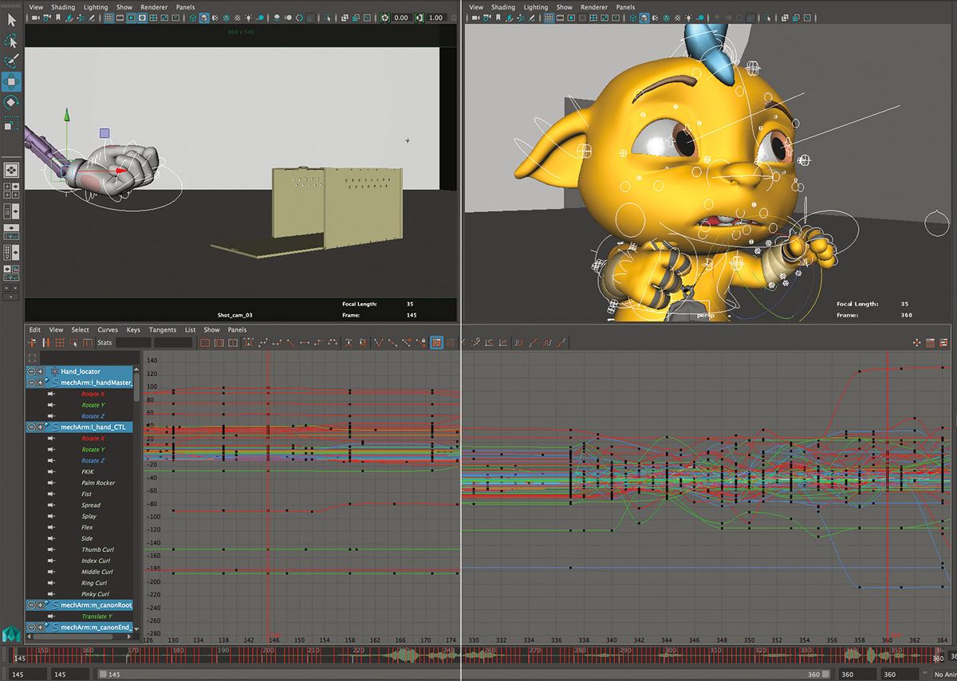Open the Tangents menu in Graph Editor
The height and width of the screenshot is (681, 957).
click(162, 329)
